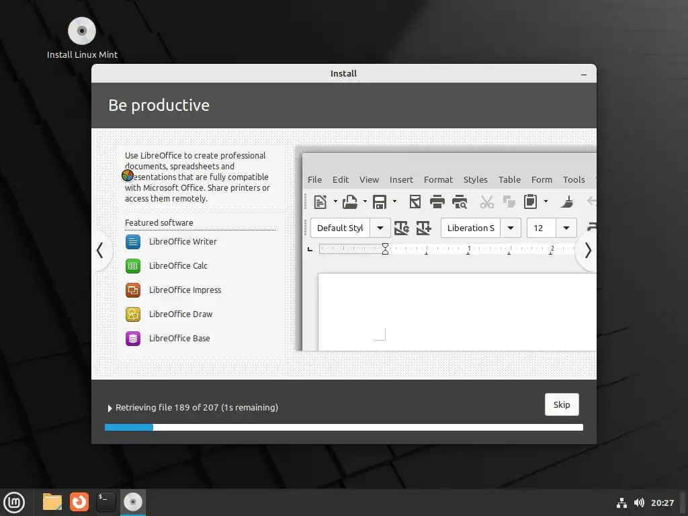Expand the installation details triangle
Image resolution: width=688 pixels, height=516 pixels.
[110, 408]
